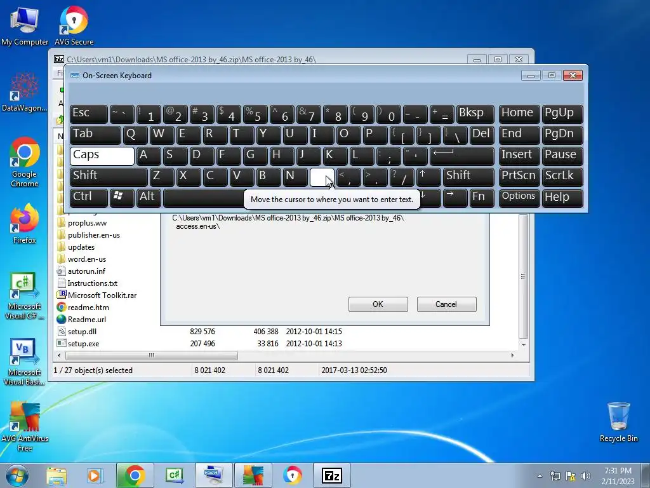Open My Computer desktop icon
Image resolution: width=650 pixels, height=488 pixels.
point(25,26)
